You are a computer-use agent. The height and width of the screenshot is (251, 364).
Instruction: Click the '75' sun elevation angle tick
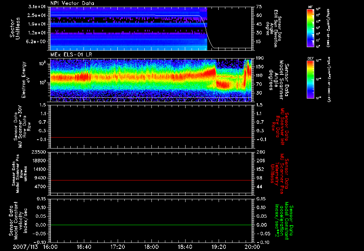point(259,7)
